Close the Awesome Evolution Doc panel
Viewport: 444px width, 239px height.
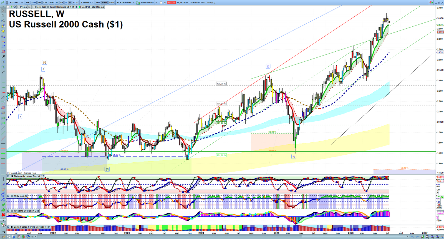8,211
